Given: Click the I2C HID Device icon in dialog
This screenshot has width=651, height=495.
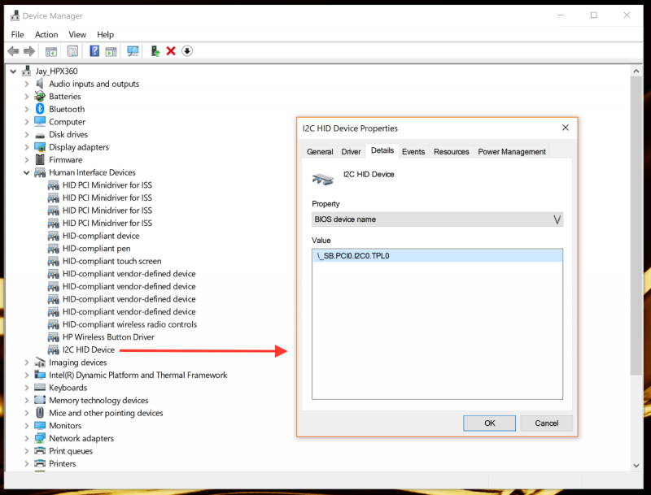Looking at the screenshot, I should pos(322,179).
